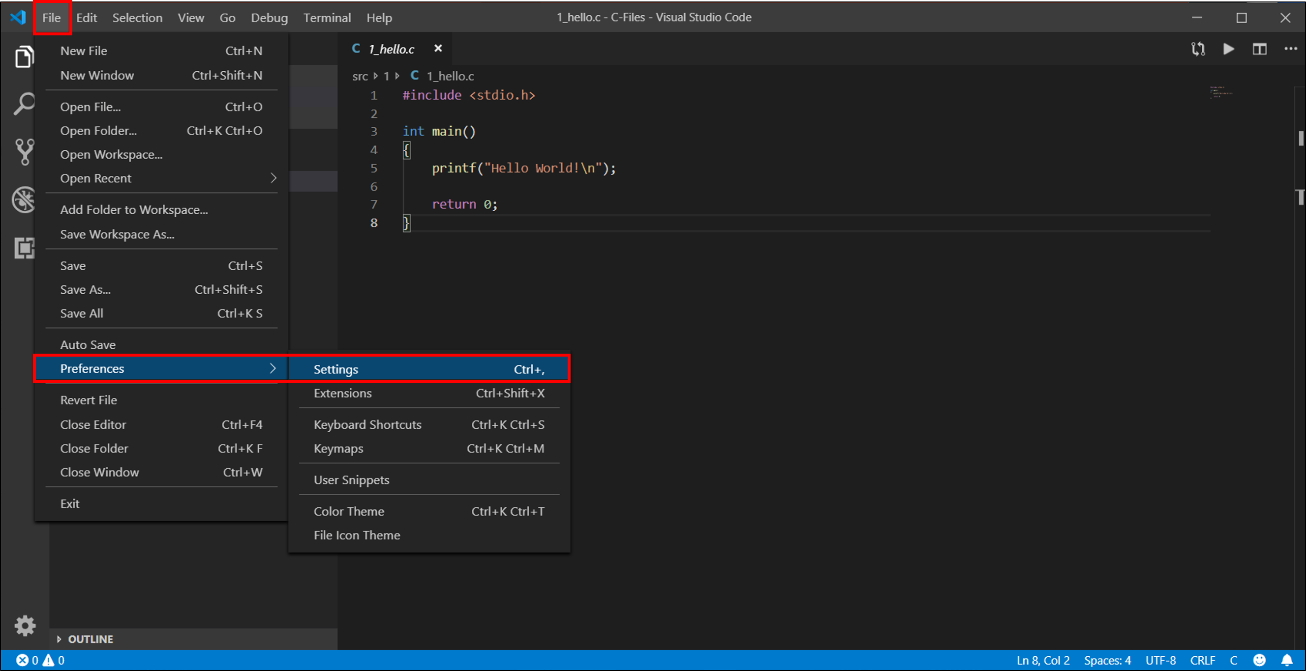Toggle the Auto Save menu option

coord(88,345)
